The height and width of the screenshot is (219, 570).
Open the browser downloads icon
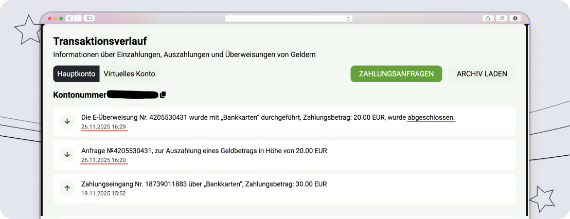pos(515,18)
